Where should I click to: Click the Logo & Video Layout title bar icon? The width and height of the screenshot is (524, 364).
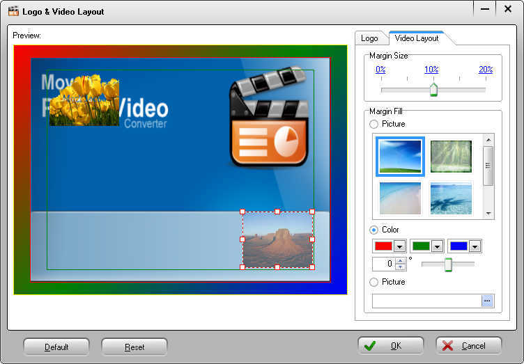13,11
